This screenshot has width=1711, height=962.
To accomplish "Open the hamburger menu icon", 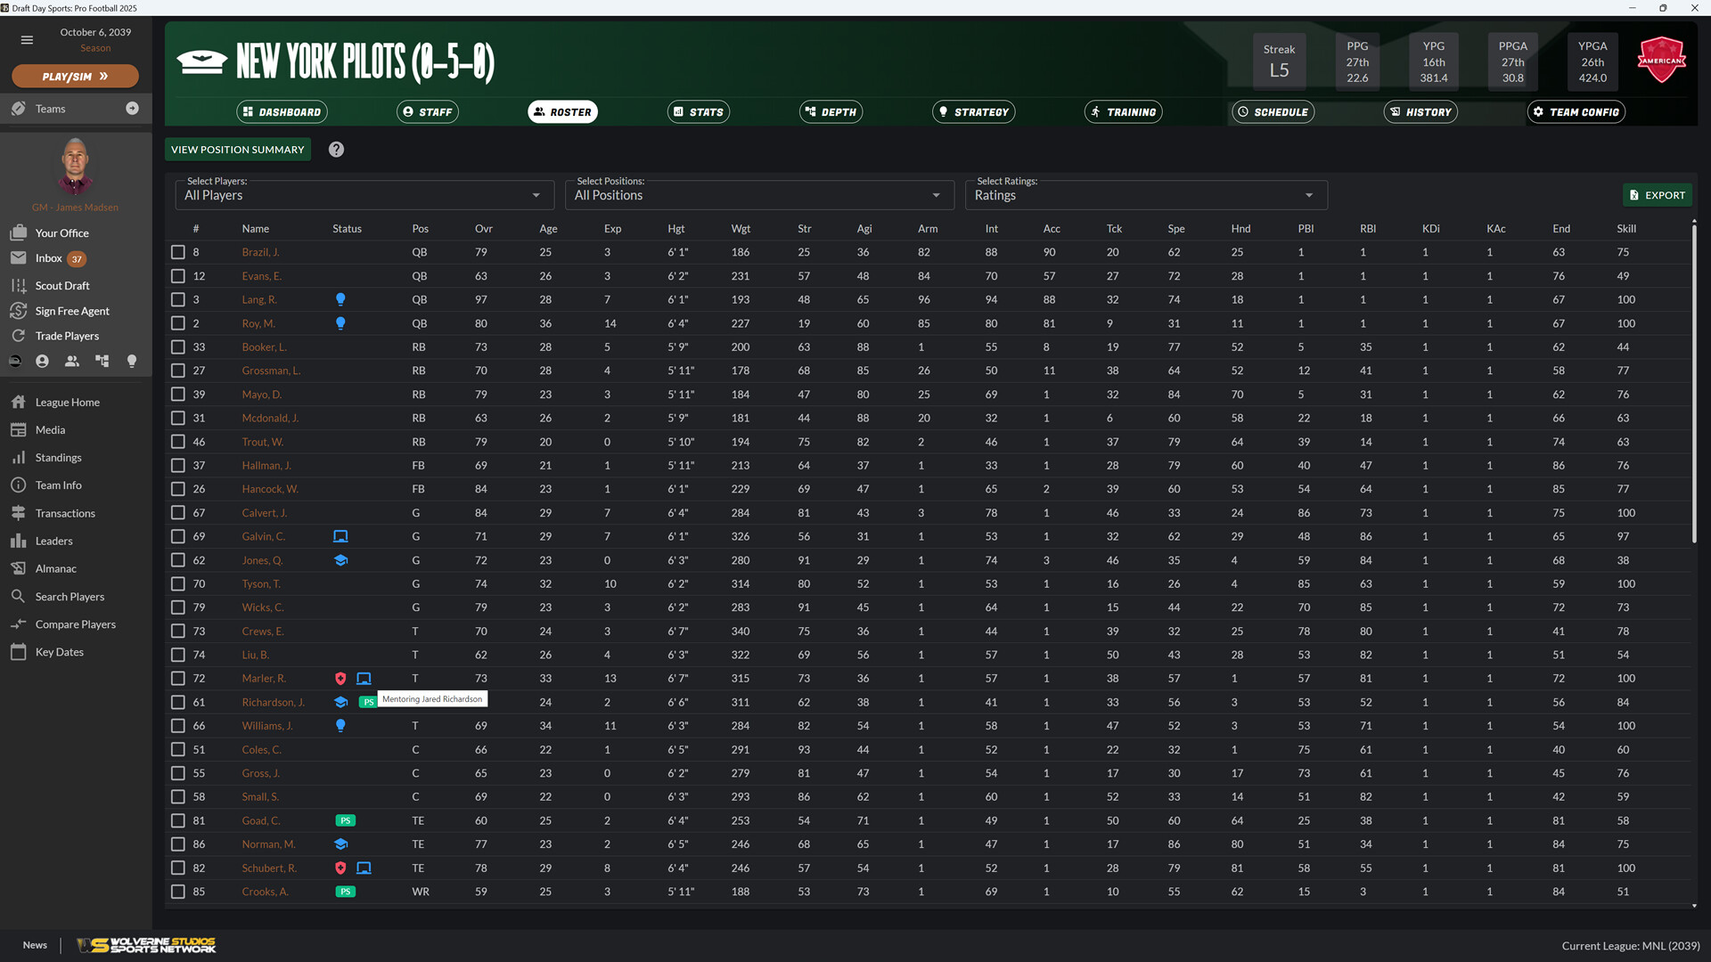I will pyautogui.click(x=27, y=40).
